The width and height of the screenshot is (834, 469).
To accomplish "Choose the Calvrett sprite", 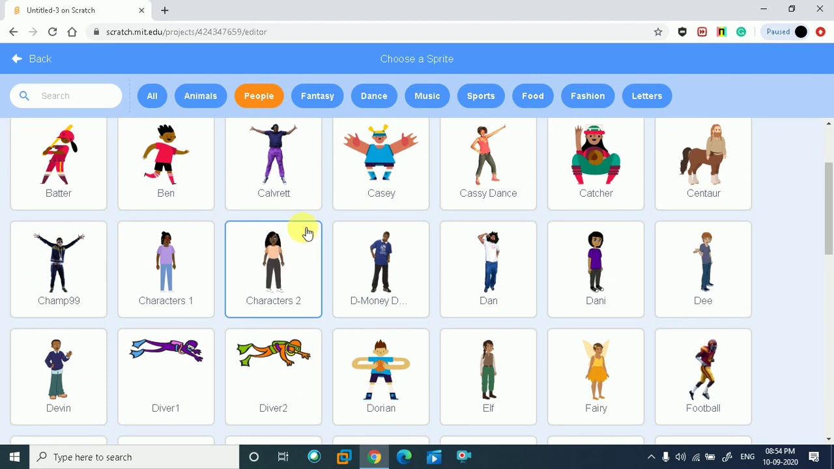I will click(x=273, y=163).
